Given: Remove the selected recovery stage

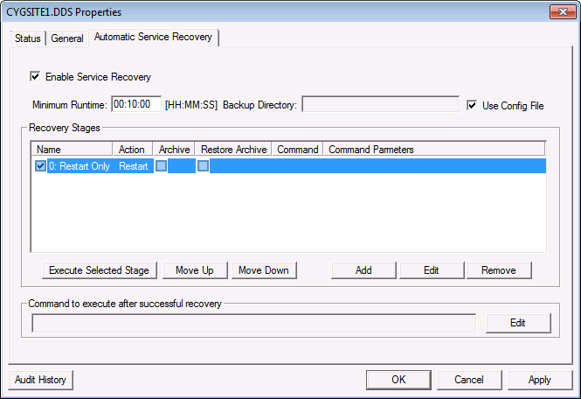Looking at the screenshot, I should tap(499, 270).
